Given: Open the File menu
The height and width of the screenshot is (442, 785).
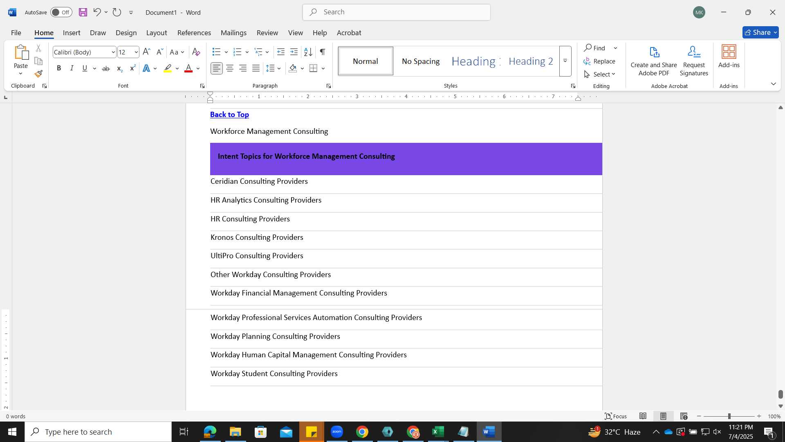Looking at the screenshot, I should (x=16, y=33).
